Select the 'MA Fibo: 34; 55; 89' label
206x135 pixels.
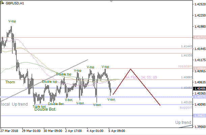(x=140, y=78)
